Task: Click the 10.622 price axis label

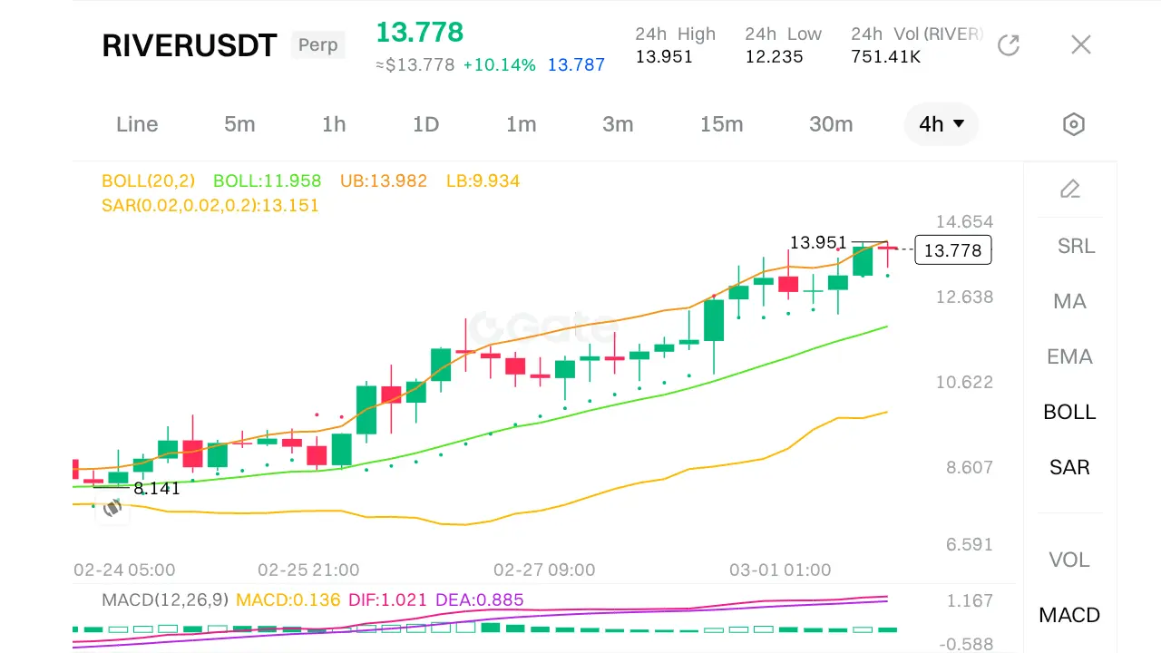Action: 964,382
